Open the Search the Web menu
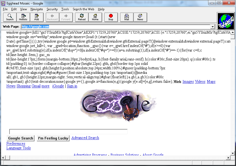Screen dimensions: 236x166 (x=83, y=9)
